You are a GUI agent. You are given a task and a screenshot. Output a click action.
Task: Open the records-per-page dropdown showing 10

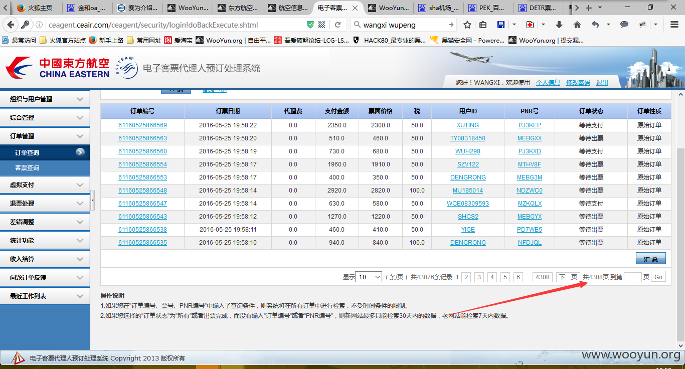coord(369,277)
